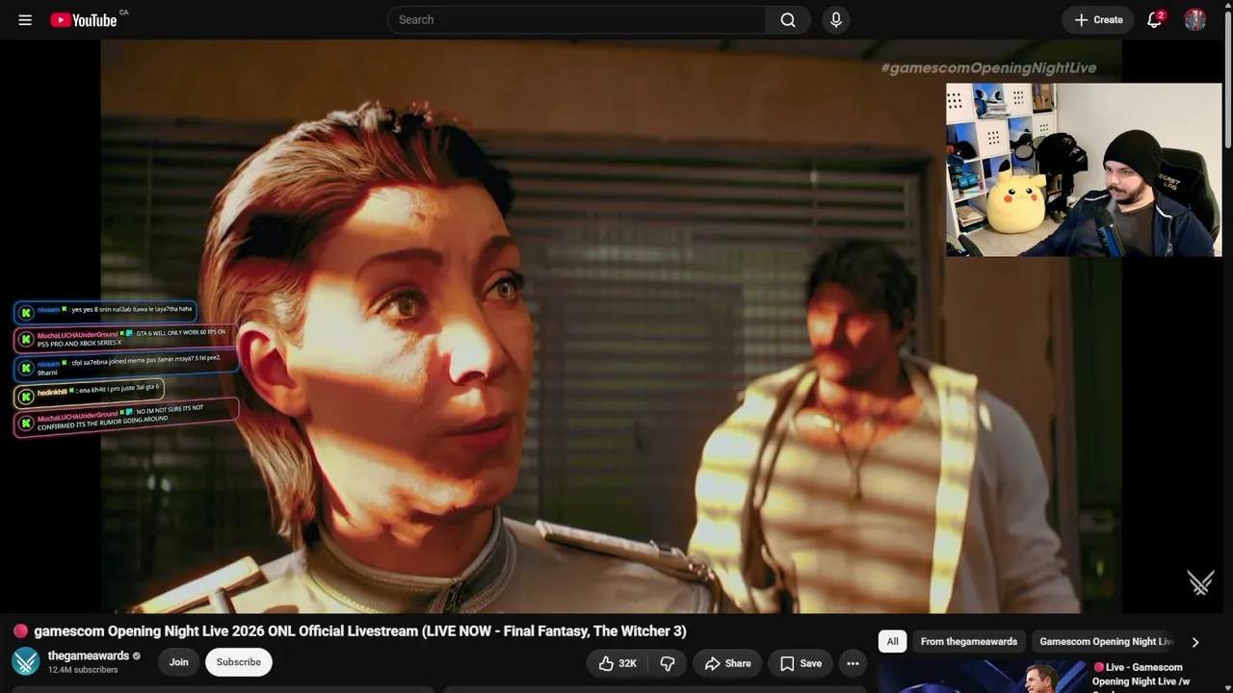Image resolution: width=1233 pixels, height=693 pixels.
Task: Open the three-dot more actions menu
Action: 853,663
